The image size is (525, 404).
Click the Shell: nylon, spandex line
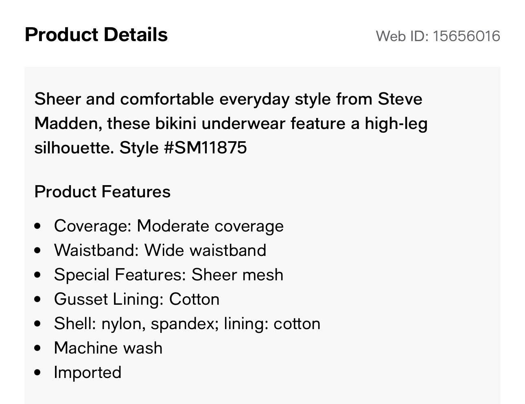coord(187,324)
